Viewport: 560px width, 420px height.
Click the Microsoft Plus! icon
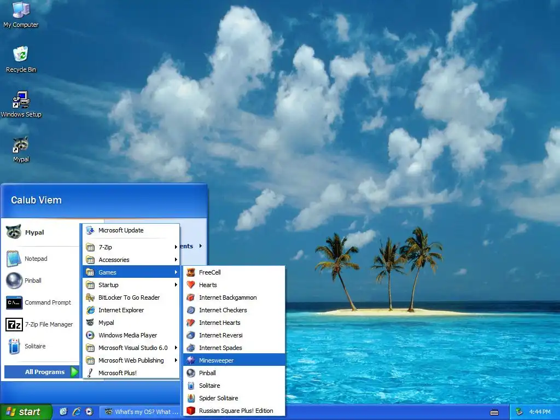[90, 373]
